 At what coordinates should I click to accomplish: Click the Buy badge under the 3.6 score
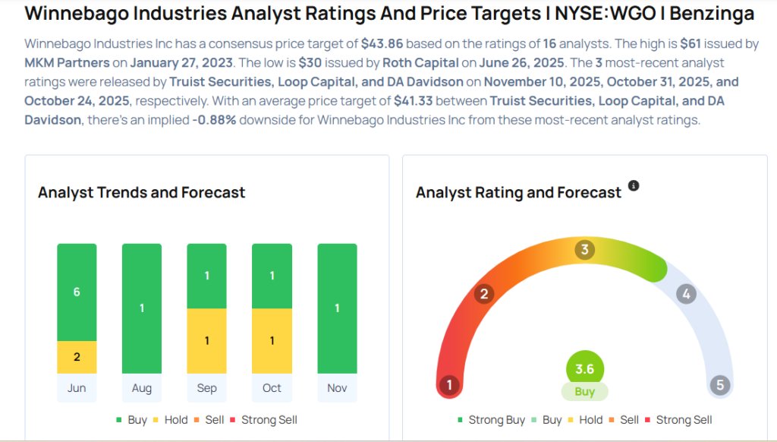pyautogui.click(x=584, y=392)
